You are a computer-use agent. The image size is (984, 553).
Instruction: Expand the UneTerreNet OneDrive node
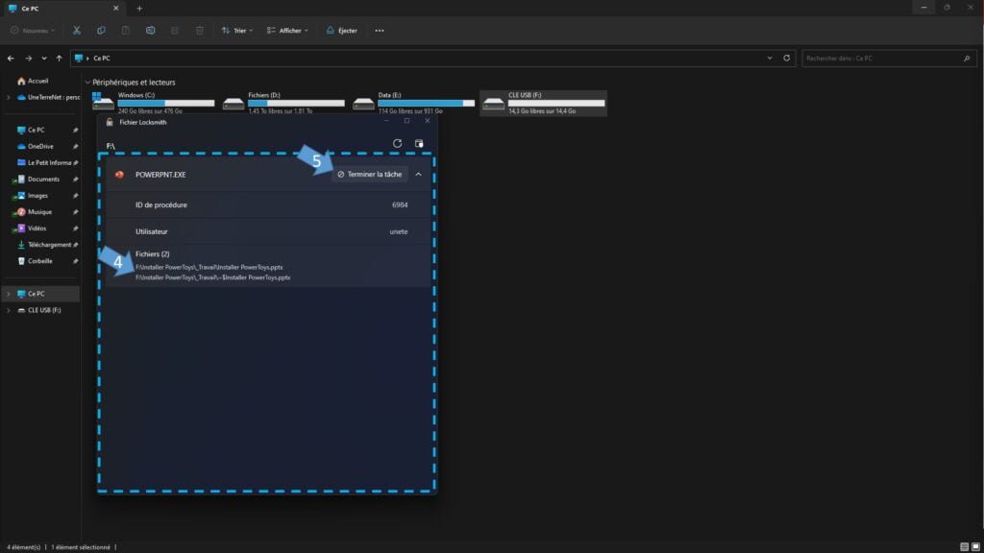[x=8, y=97]
